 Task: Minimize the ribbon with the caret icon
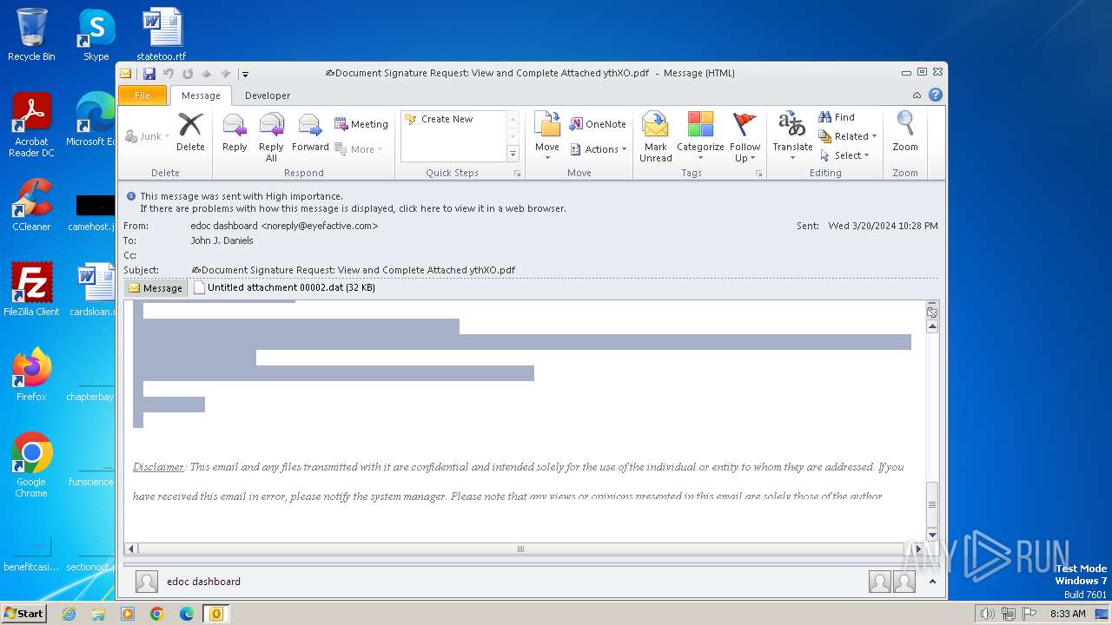917,95
